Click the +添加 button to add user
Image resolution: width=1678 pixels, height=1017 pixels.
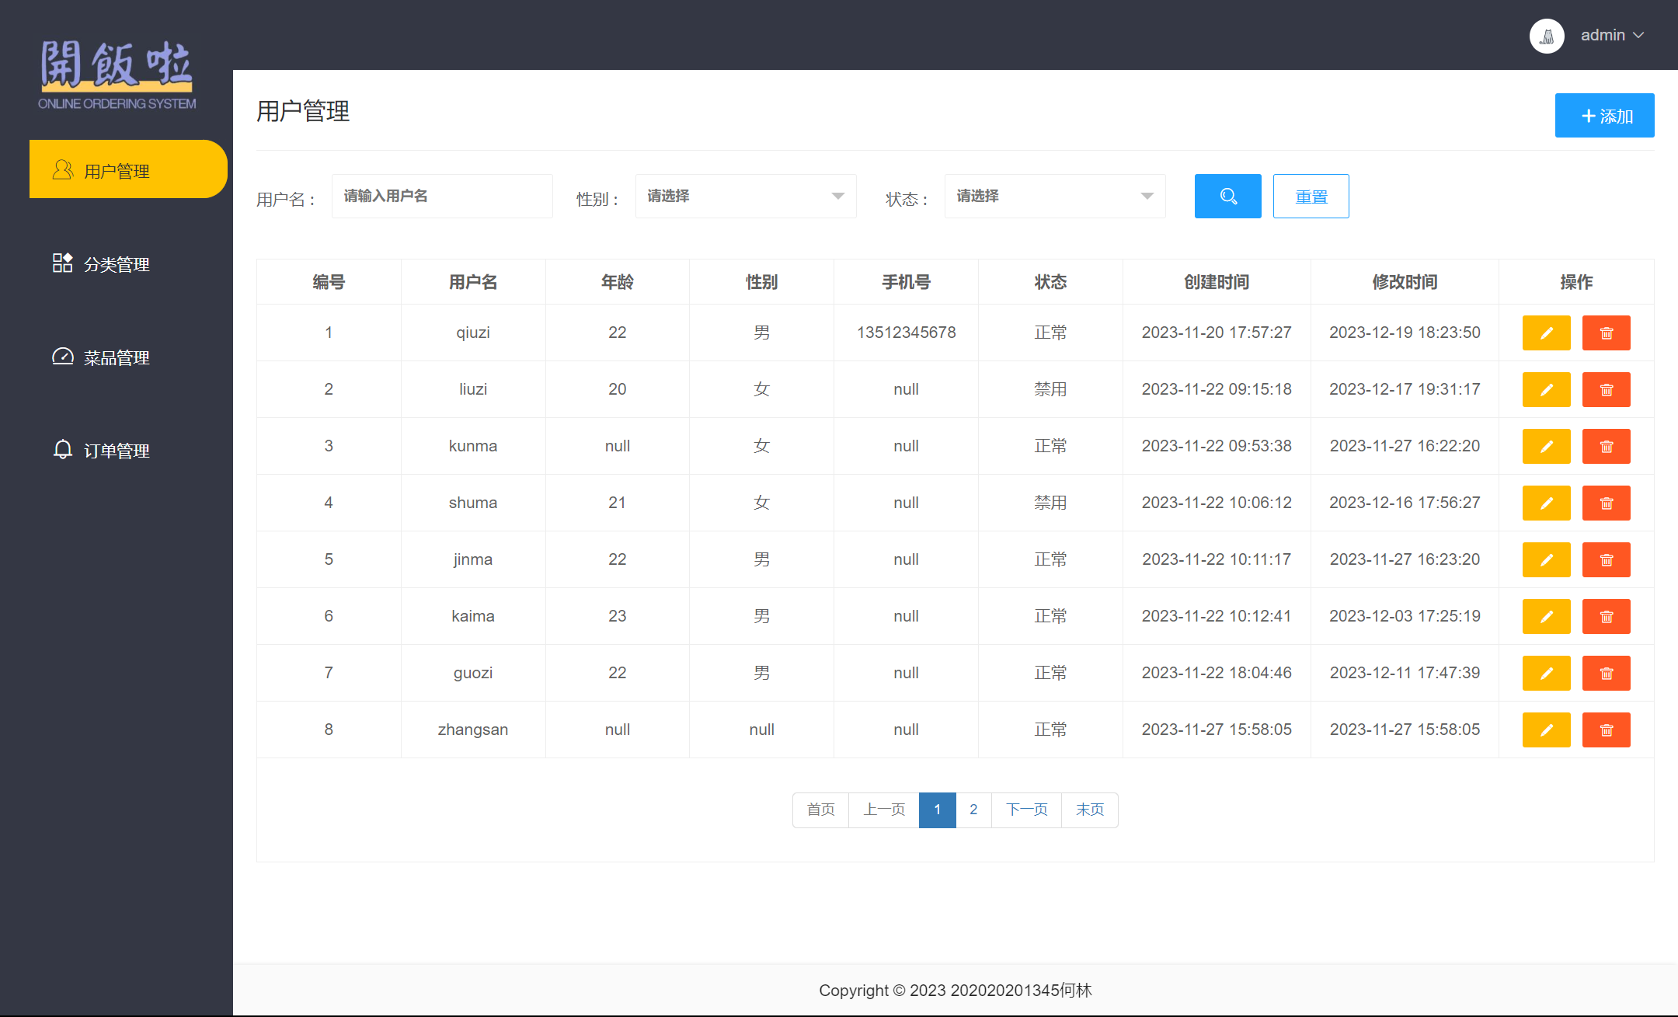[x=1604, y=115]
